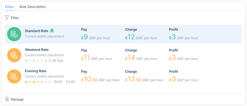Click the Manage hand pointer icon
The height and width of the screenshot is (106, 247).
7,99
